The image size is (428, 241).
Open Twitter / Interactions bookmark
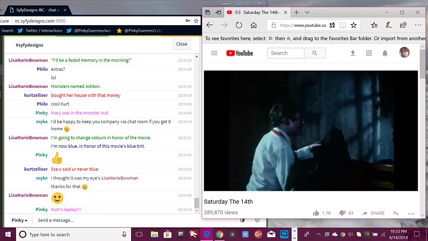pos(40,31)
